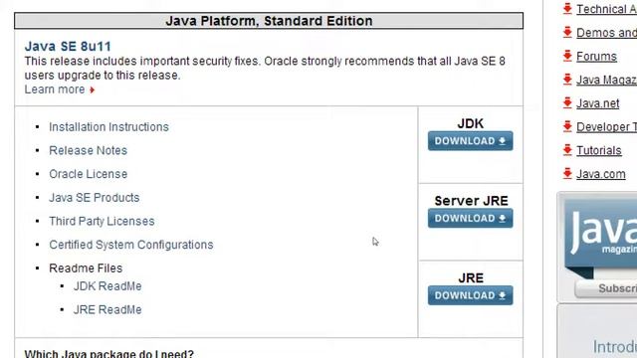Click red download arrow beside Technical link
Screen dimensions: 637x358
click(567, 9)
